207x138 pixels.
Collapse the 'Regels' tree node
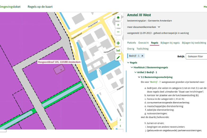pos(128,63)
